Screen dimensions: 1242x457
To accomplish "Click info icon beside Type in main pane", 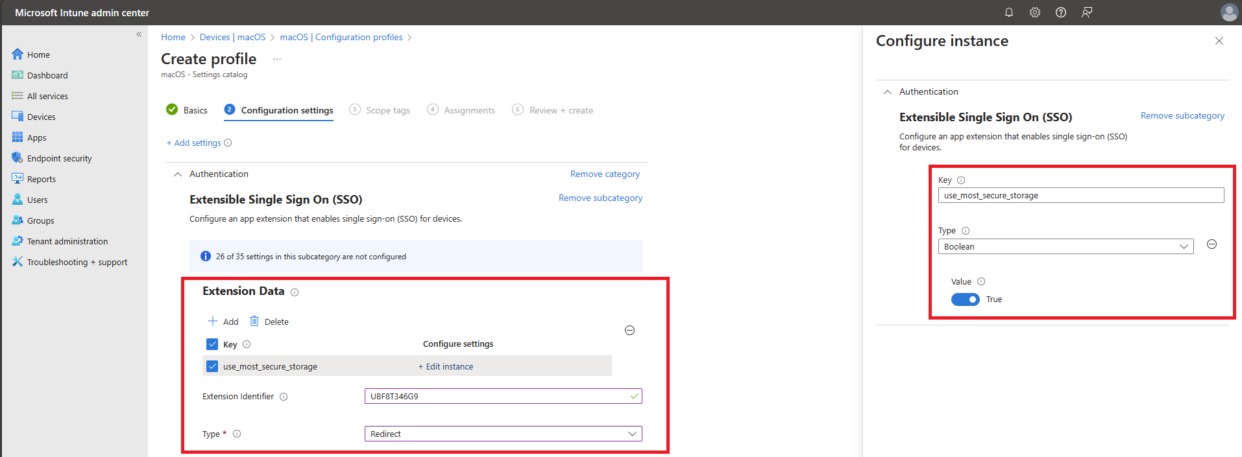I will click(x=237, y=434).
